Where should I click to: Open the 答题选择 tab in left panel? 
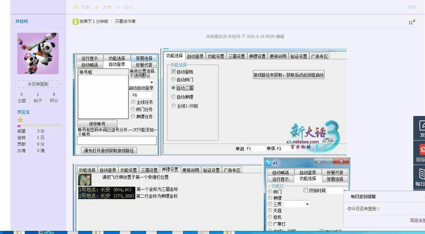click(x=144, y=58)
